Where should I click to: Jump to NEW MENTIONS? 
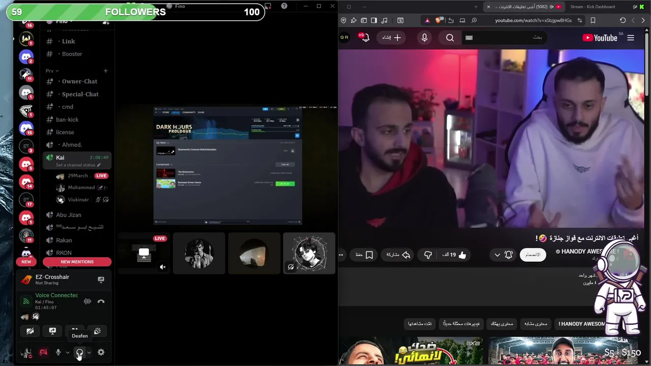click(77, 262)
